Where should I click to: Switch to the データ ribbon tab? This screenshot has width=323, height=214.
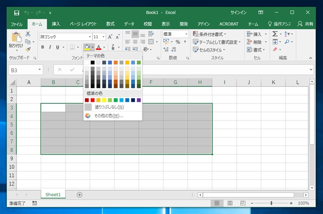129,24
